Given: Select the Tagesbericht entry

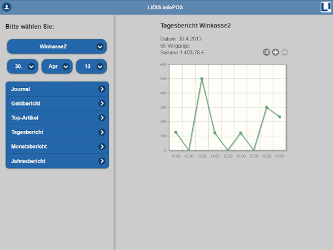Looking at the screenshot, I should 57,132.
